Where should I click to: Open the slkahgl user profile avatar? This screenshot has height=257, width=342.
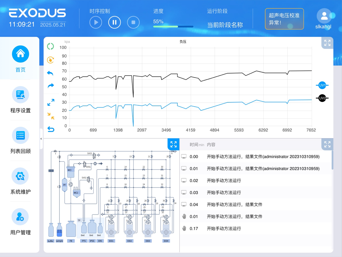pyautogui.click(x=324, y=16)
